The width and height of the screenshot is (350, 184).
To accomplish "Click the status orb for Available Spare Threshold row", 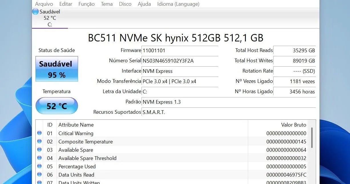I will pos(39,158).
